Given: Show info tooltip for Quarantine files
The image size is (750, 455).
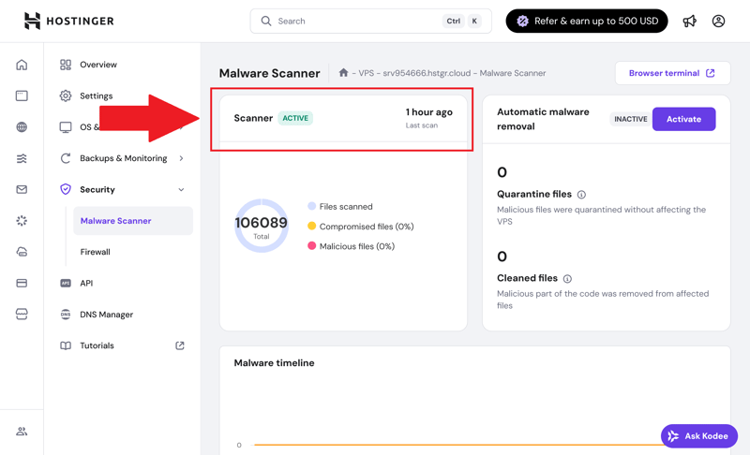Looking at the screenshot, I should [581, 195].
